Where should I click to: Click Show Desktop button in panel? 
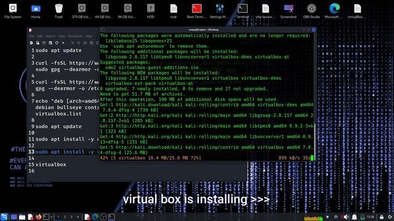tap(14, 217)
